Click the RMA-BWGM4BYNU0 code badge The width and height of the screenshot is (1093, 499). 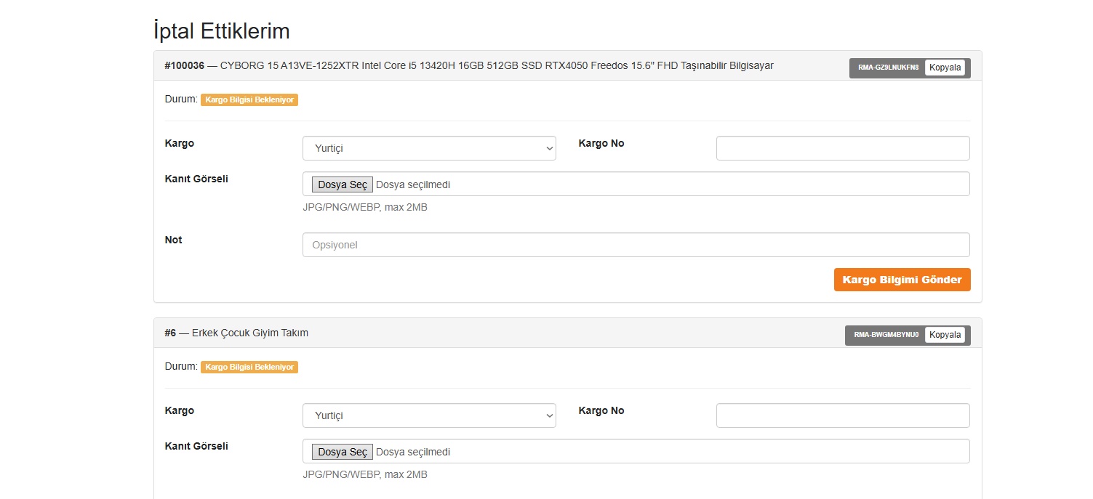click(886, 336)
